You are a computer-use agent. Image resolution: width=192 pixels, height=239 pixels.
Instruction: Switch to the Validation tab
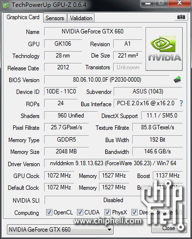(81, 18)
